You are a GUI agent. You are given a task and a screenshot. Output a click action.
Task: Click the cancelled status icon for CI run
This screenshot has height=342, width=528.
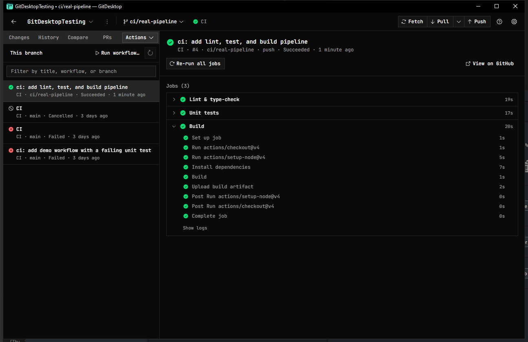(11, 108)
